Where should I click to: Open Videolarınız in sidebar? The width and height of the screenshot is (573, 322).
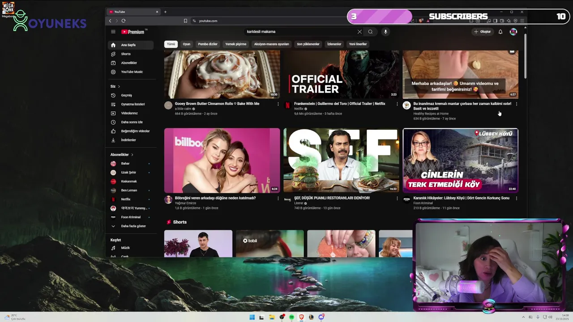click(130, 113)
